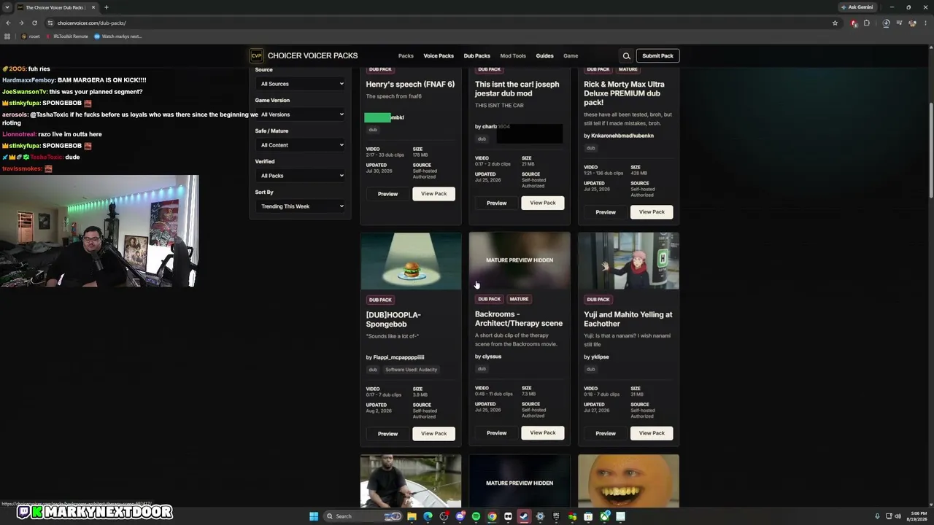View Pack for This isnt the car

542,203
